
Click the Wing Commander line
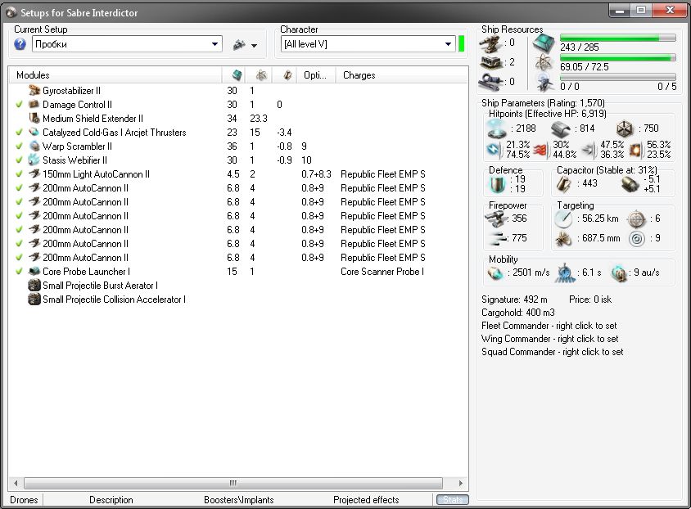(x=550, y=339)
